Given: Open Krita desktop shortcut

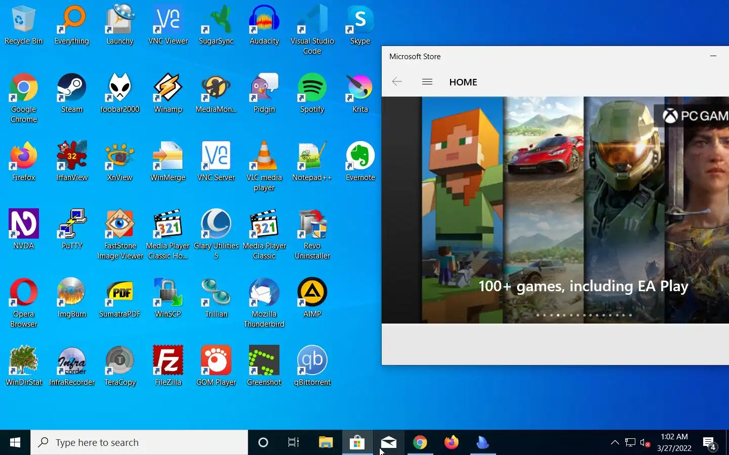Looking at the screenshot, I should point(360,94).
